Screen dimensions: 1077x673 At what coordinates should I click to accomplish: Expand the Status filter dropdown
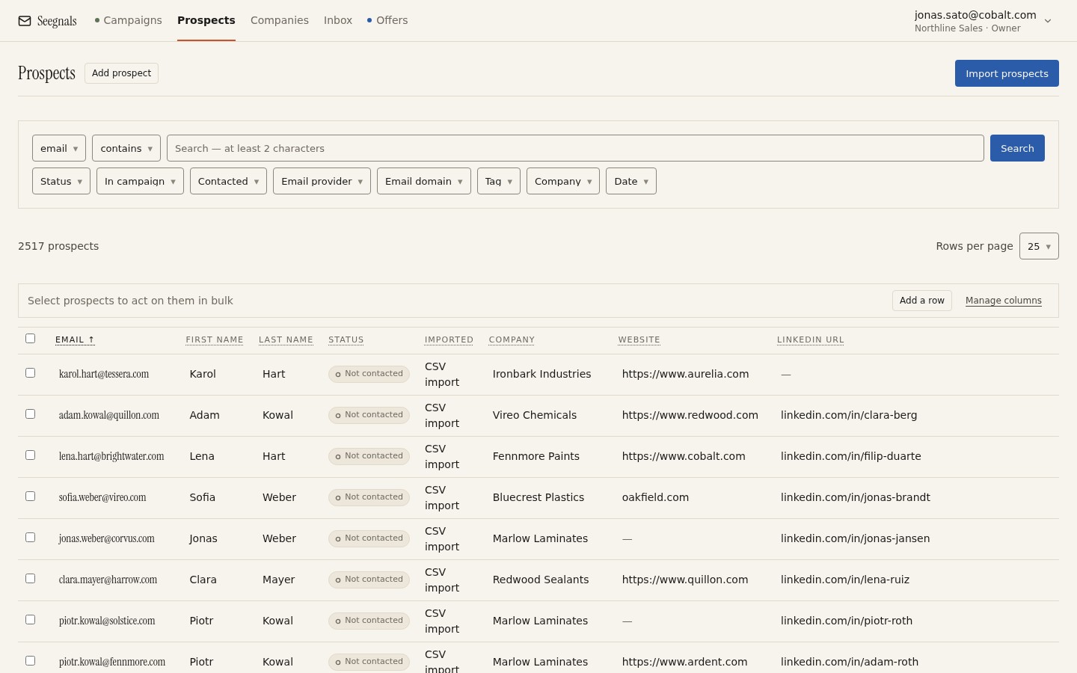click(61, 181)
